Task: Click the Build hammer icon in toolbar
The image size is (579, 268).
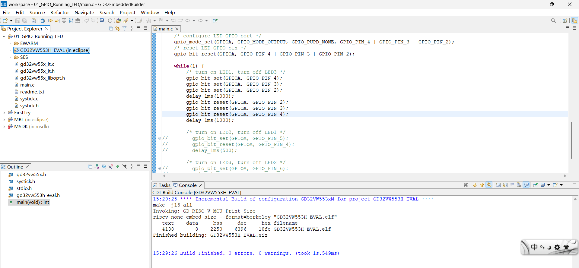Action: pos(126,20)
